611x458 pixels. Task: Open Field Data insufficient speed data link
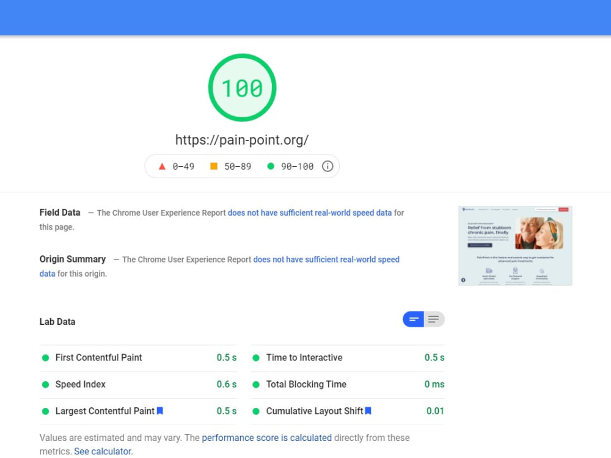(x=310, y=213)
